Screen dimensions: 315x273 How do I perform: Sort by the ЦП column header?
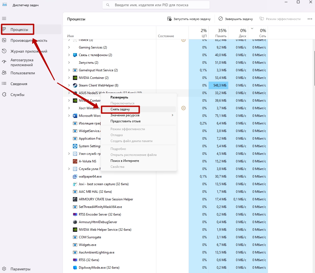pos(199,33)
